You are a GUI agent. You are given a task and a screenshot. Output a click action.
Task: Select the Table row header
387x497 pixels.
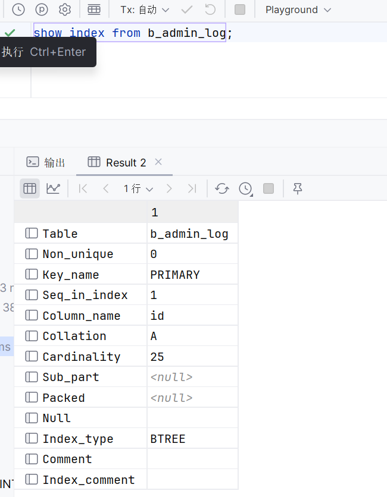(80, 234)
